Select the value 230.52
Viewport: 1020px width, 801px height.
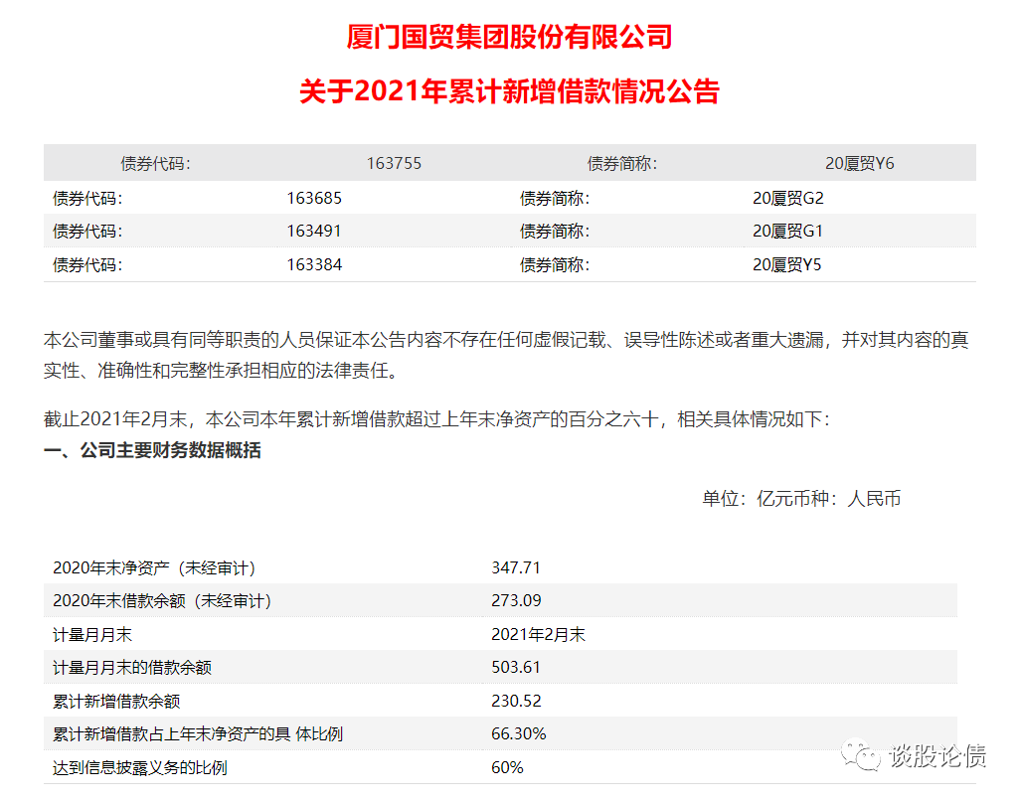[516, 701]
